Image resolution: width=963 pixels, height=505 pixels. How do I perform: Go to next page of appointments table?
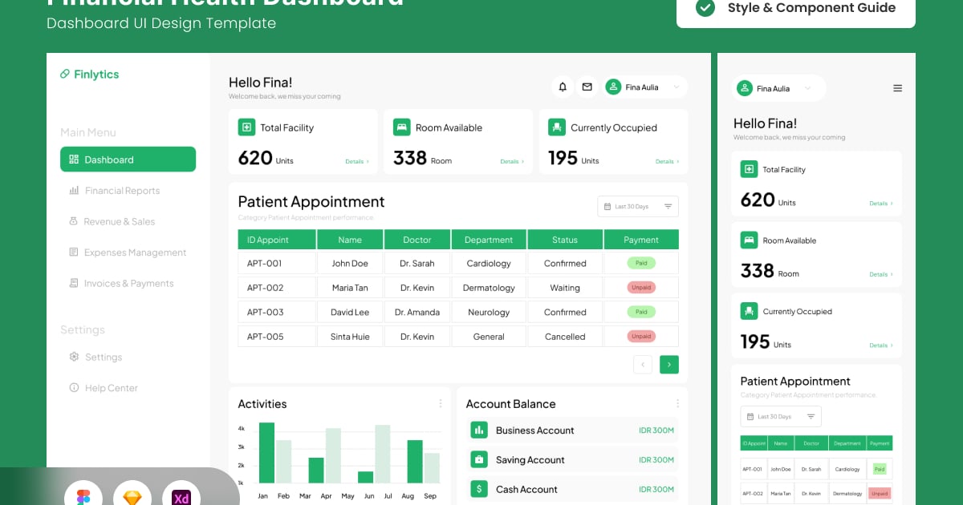pos(668,365)
